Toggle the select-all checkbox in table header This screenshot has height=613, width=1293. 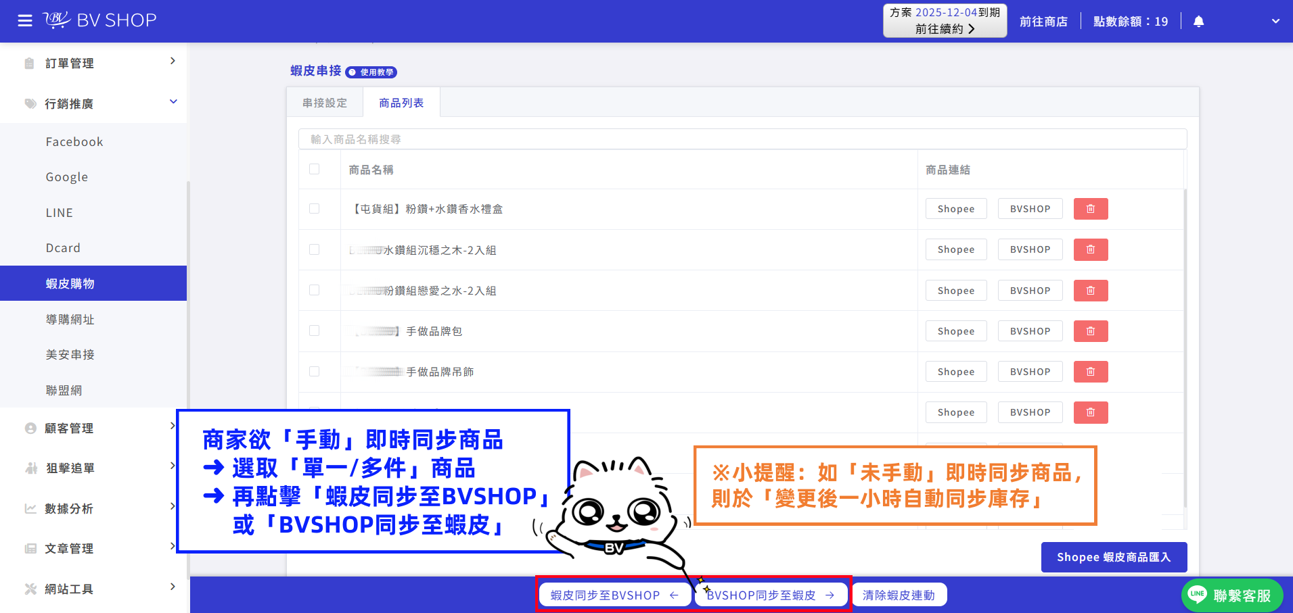point(315,169)
